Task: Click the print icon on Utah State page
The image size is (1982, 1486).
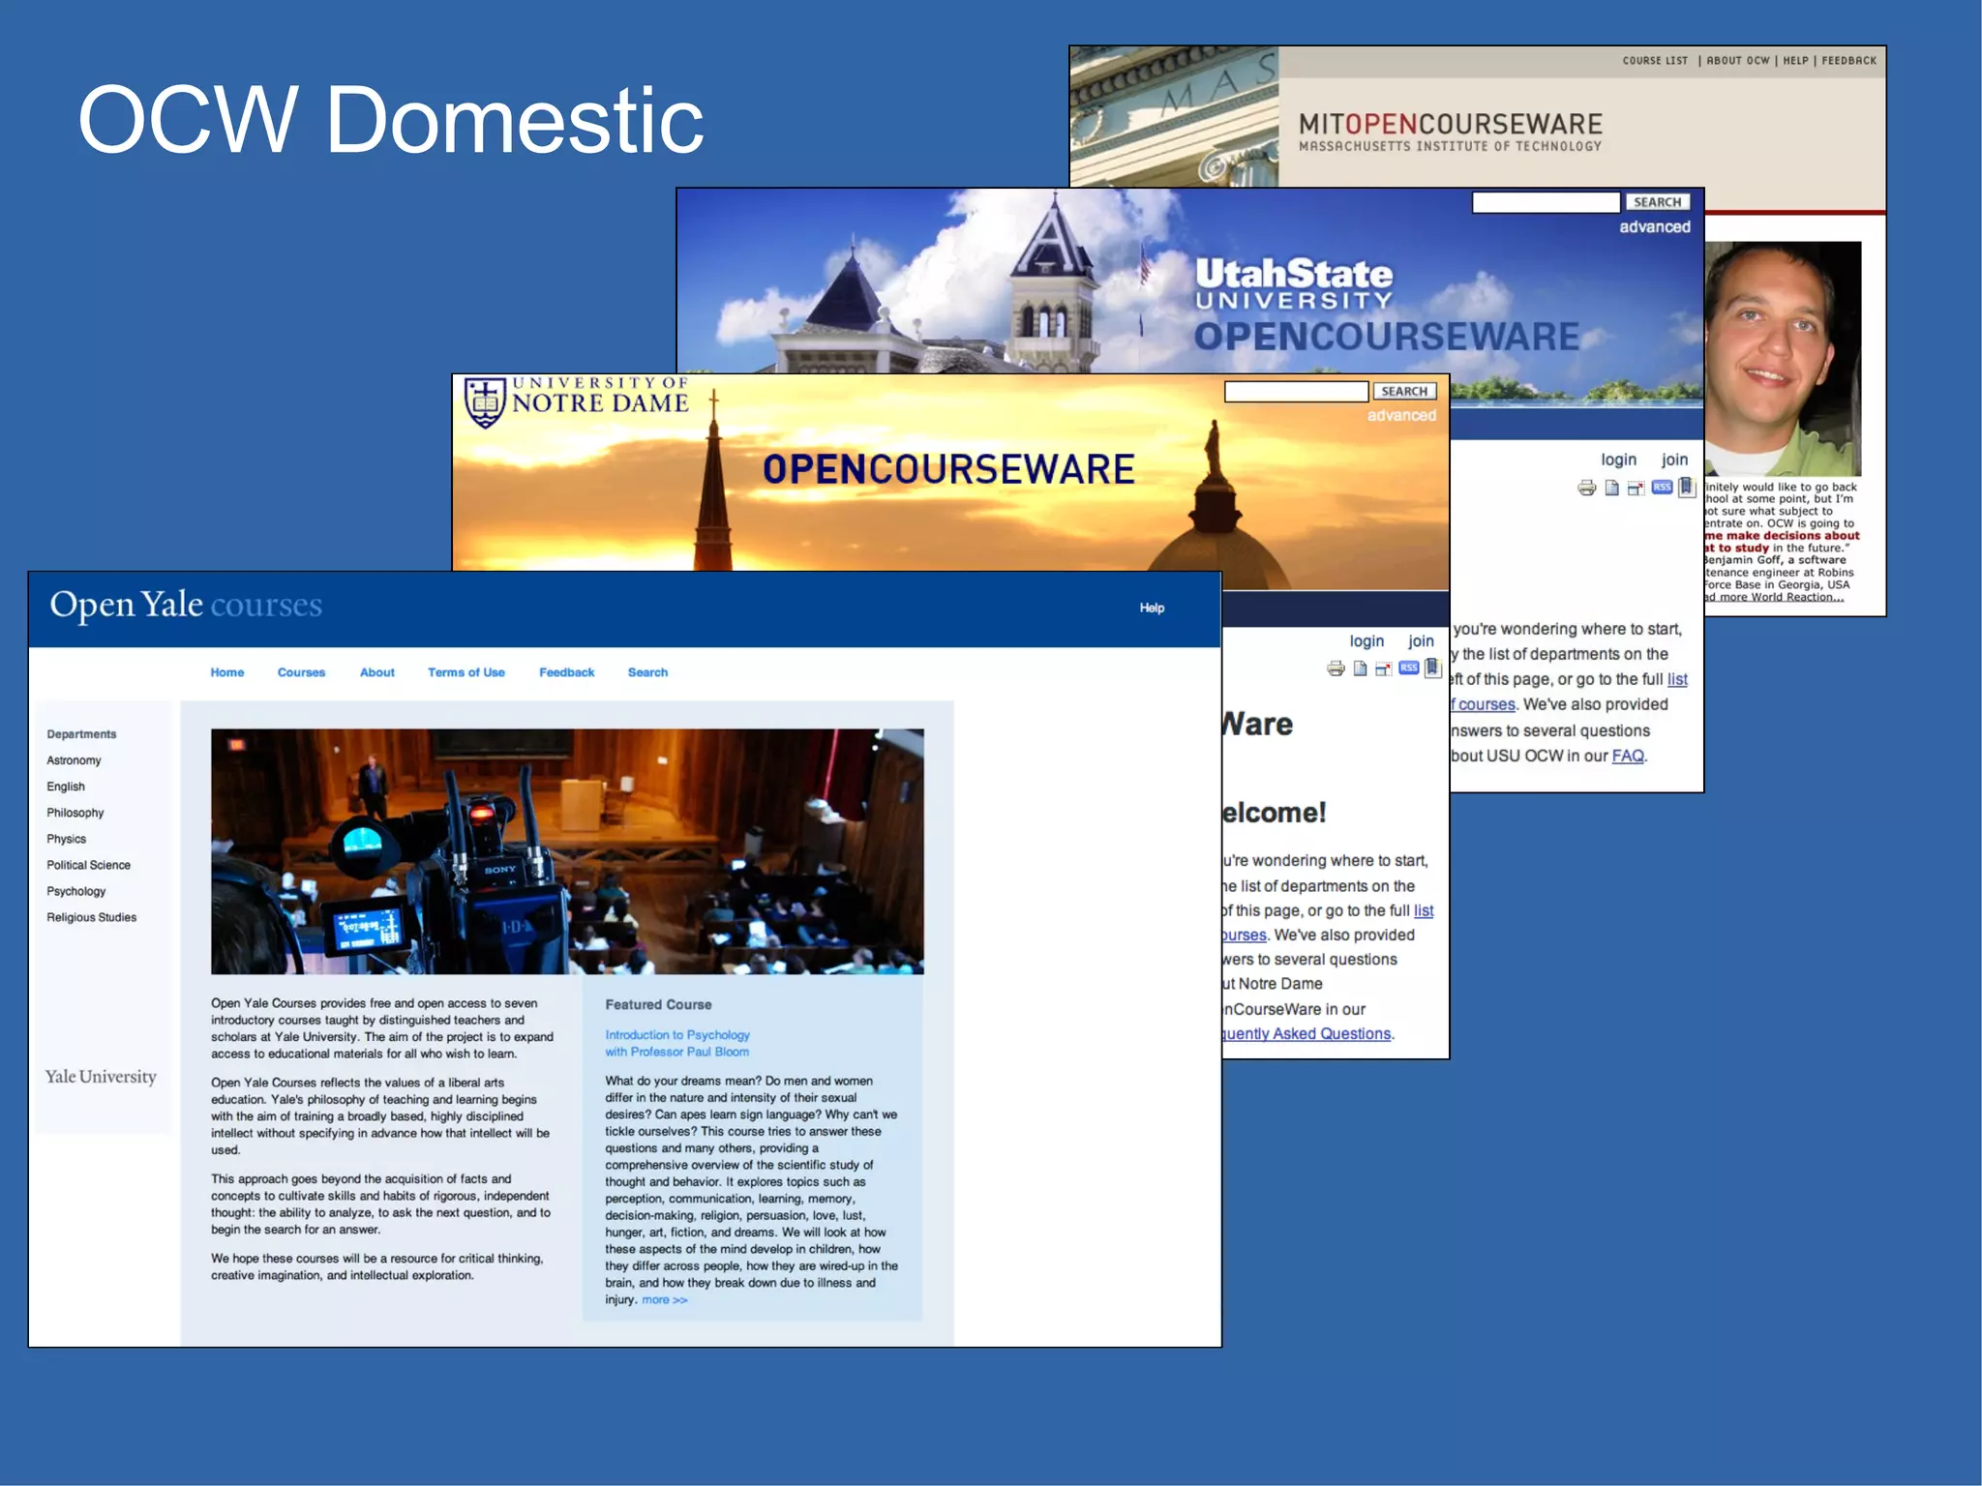Action: 1586,488
